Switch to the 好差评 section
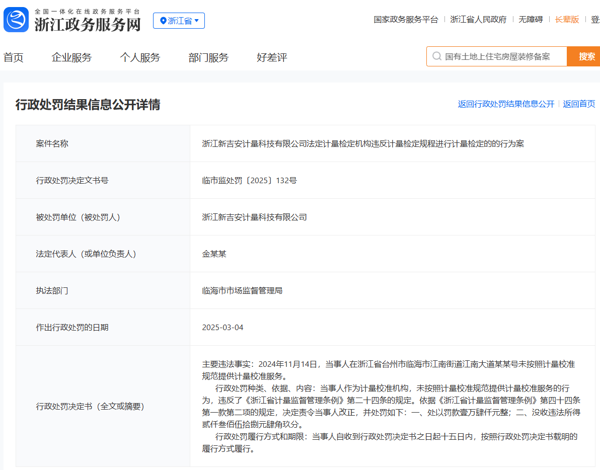 tap(272, 57)
